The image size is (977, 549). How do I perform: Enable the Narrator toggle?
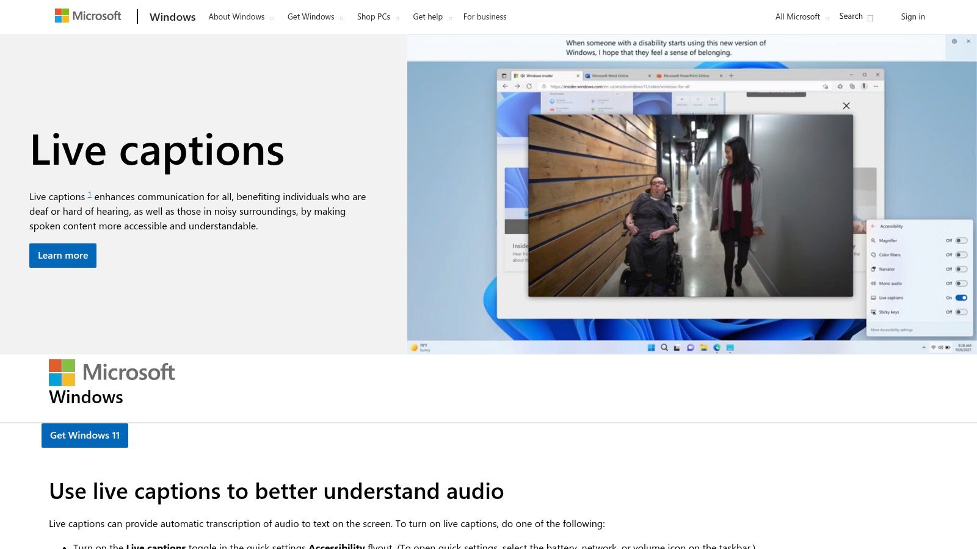click(x=962, y=269)
